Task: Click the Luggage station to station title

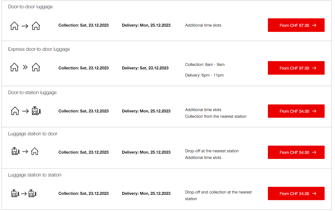Action: tap(35, 175)
